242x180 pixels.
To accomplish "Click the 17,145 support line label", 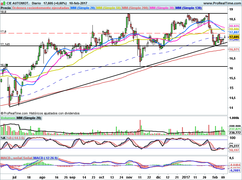I will pos(5,44).
